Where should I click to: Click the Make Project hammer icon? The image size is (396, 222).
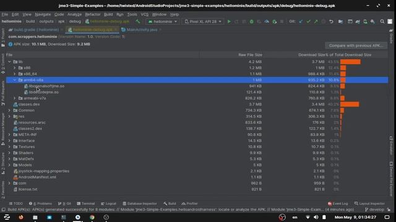(x=137, y=22)
